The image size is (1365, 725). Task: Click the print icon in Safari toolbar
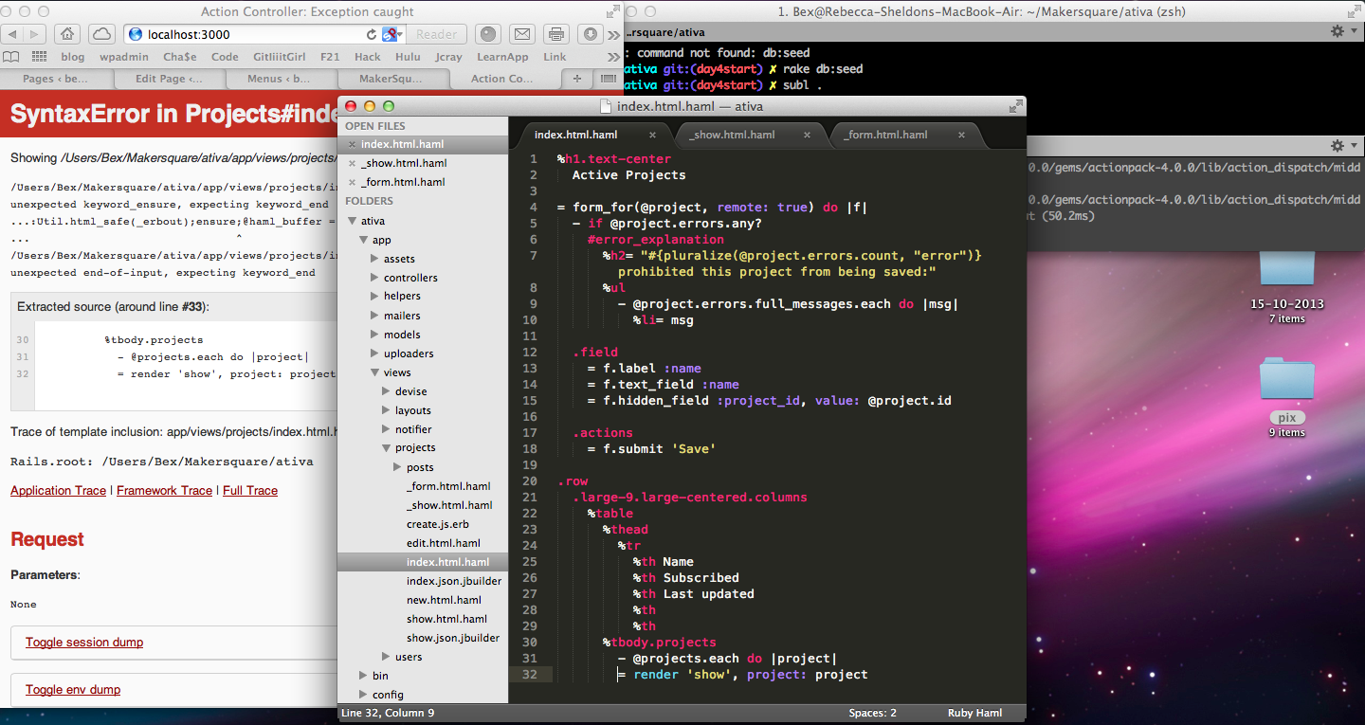556,34
